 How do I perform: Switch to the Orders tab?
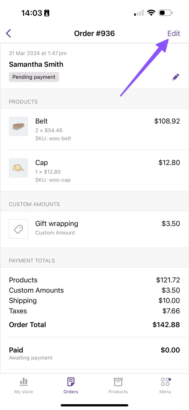[71, 385]
